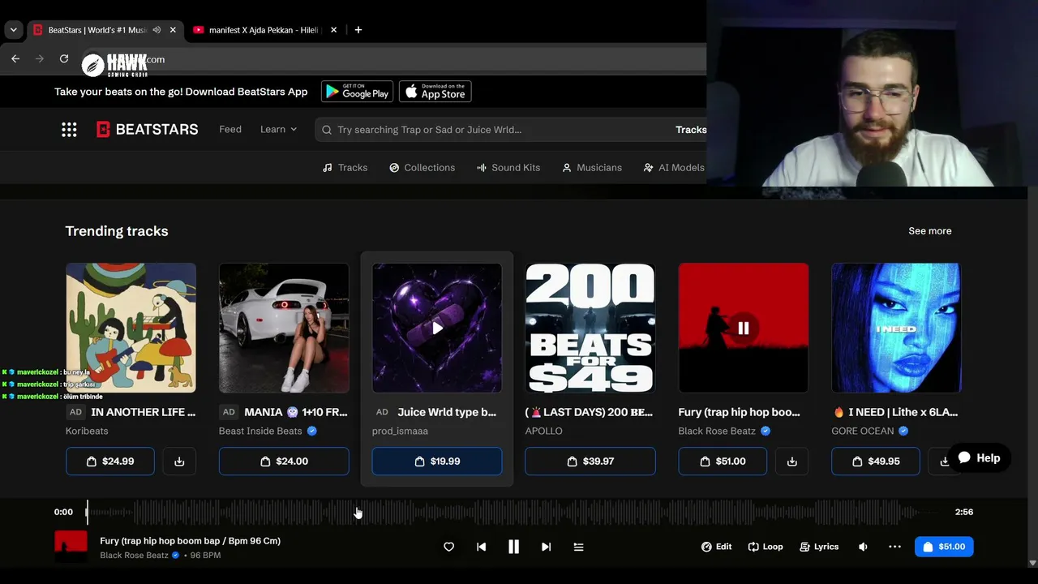See more trending tracks
The height and width of the screenshot is (584, 1038).
930,231
